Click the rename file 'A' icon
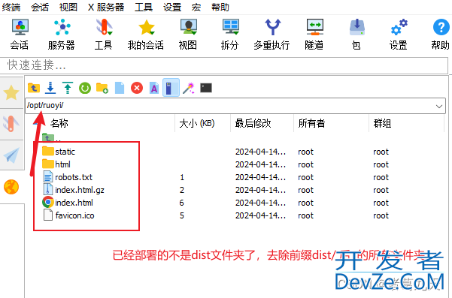Viewport: 452px width, 298px height. click(x=154, y=88)
